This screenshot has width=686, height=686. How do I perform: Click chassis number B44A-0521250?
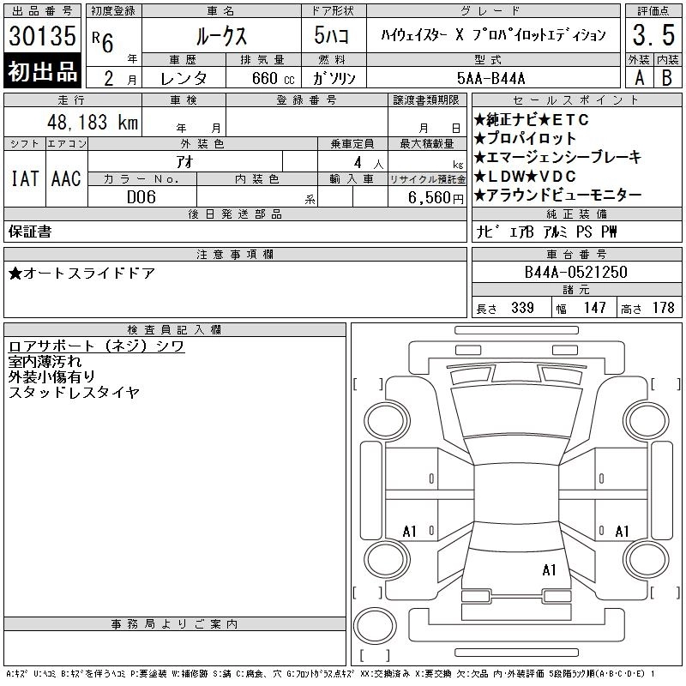point(575,273)
